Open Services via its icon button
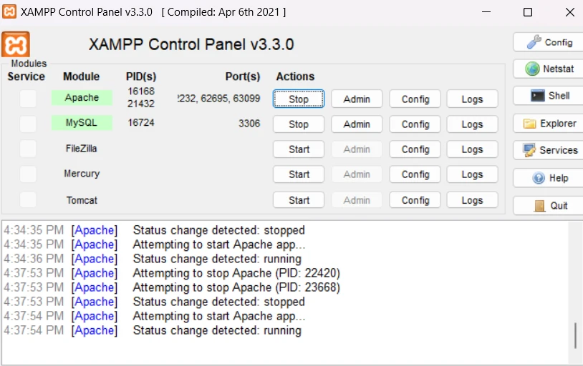The image size is (583, 366). (x=549, y=150)
